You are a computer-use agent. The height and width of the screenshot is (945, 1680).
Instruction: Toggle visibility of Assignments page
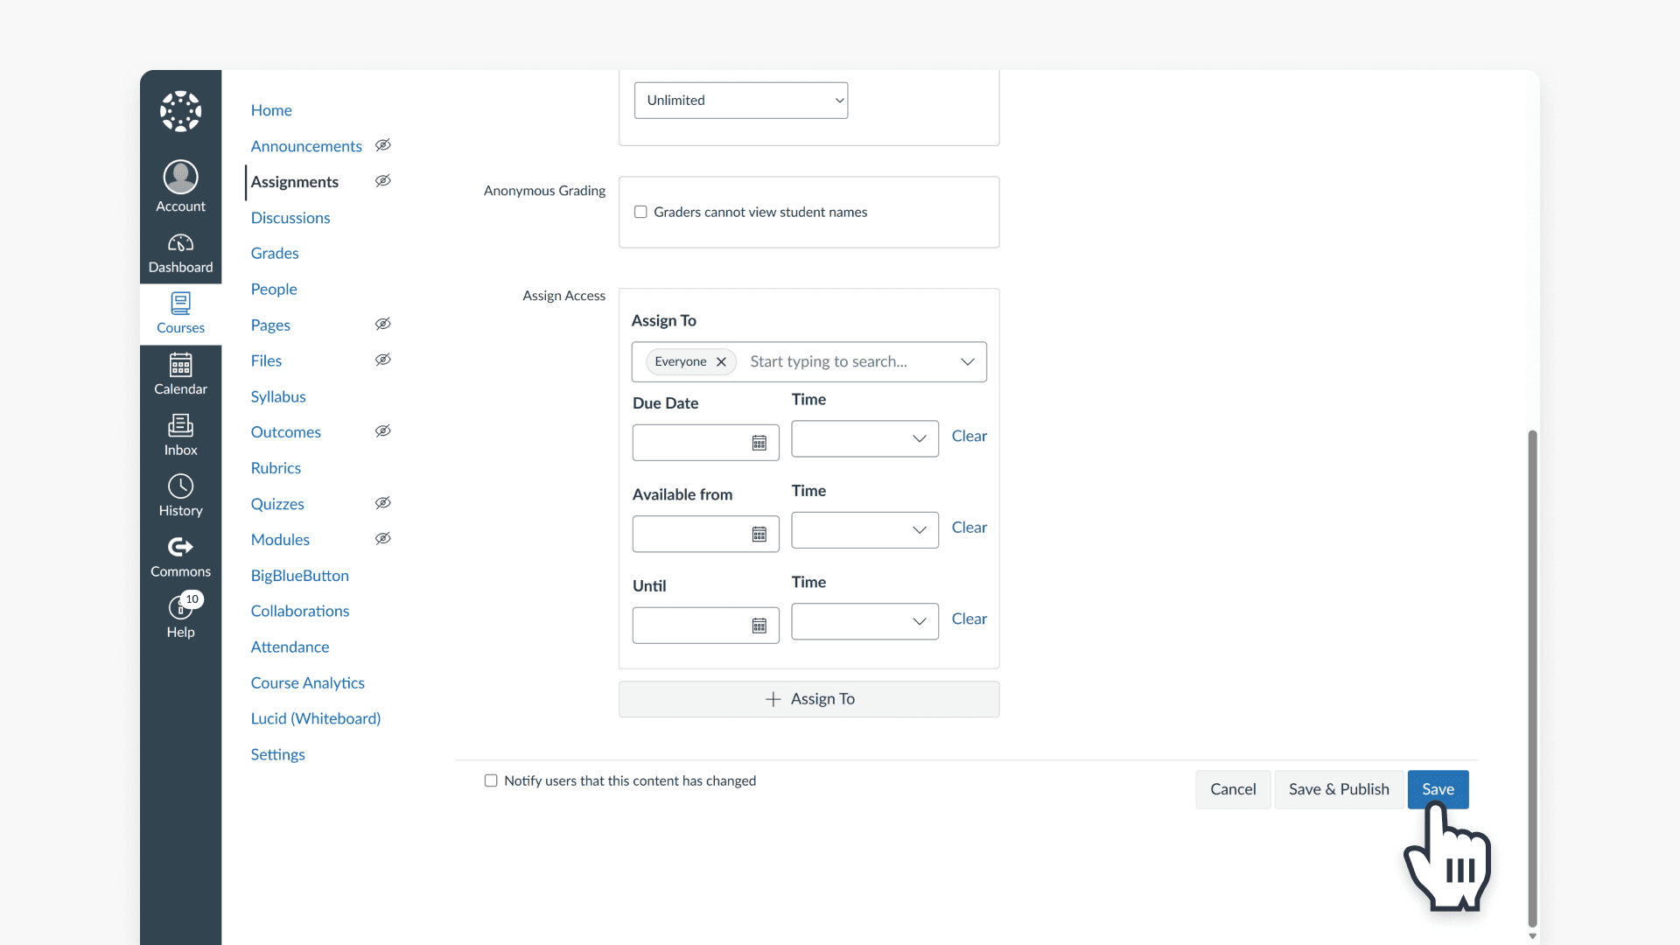[382, 181]
